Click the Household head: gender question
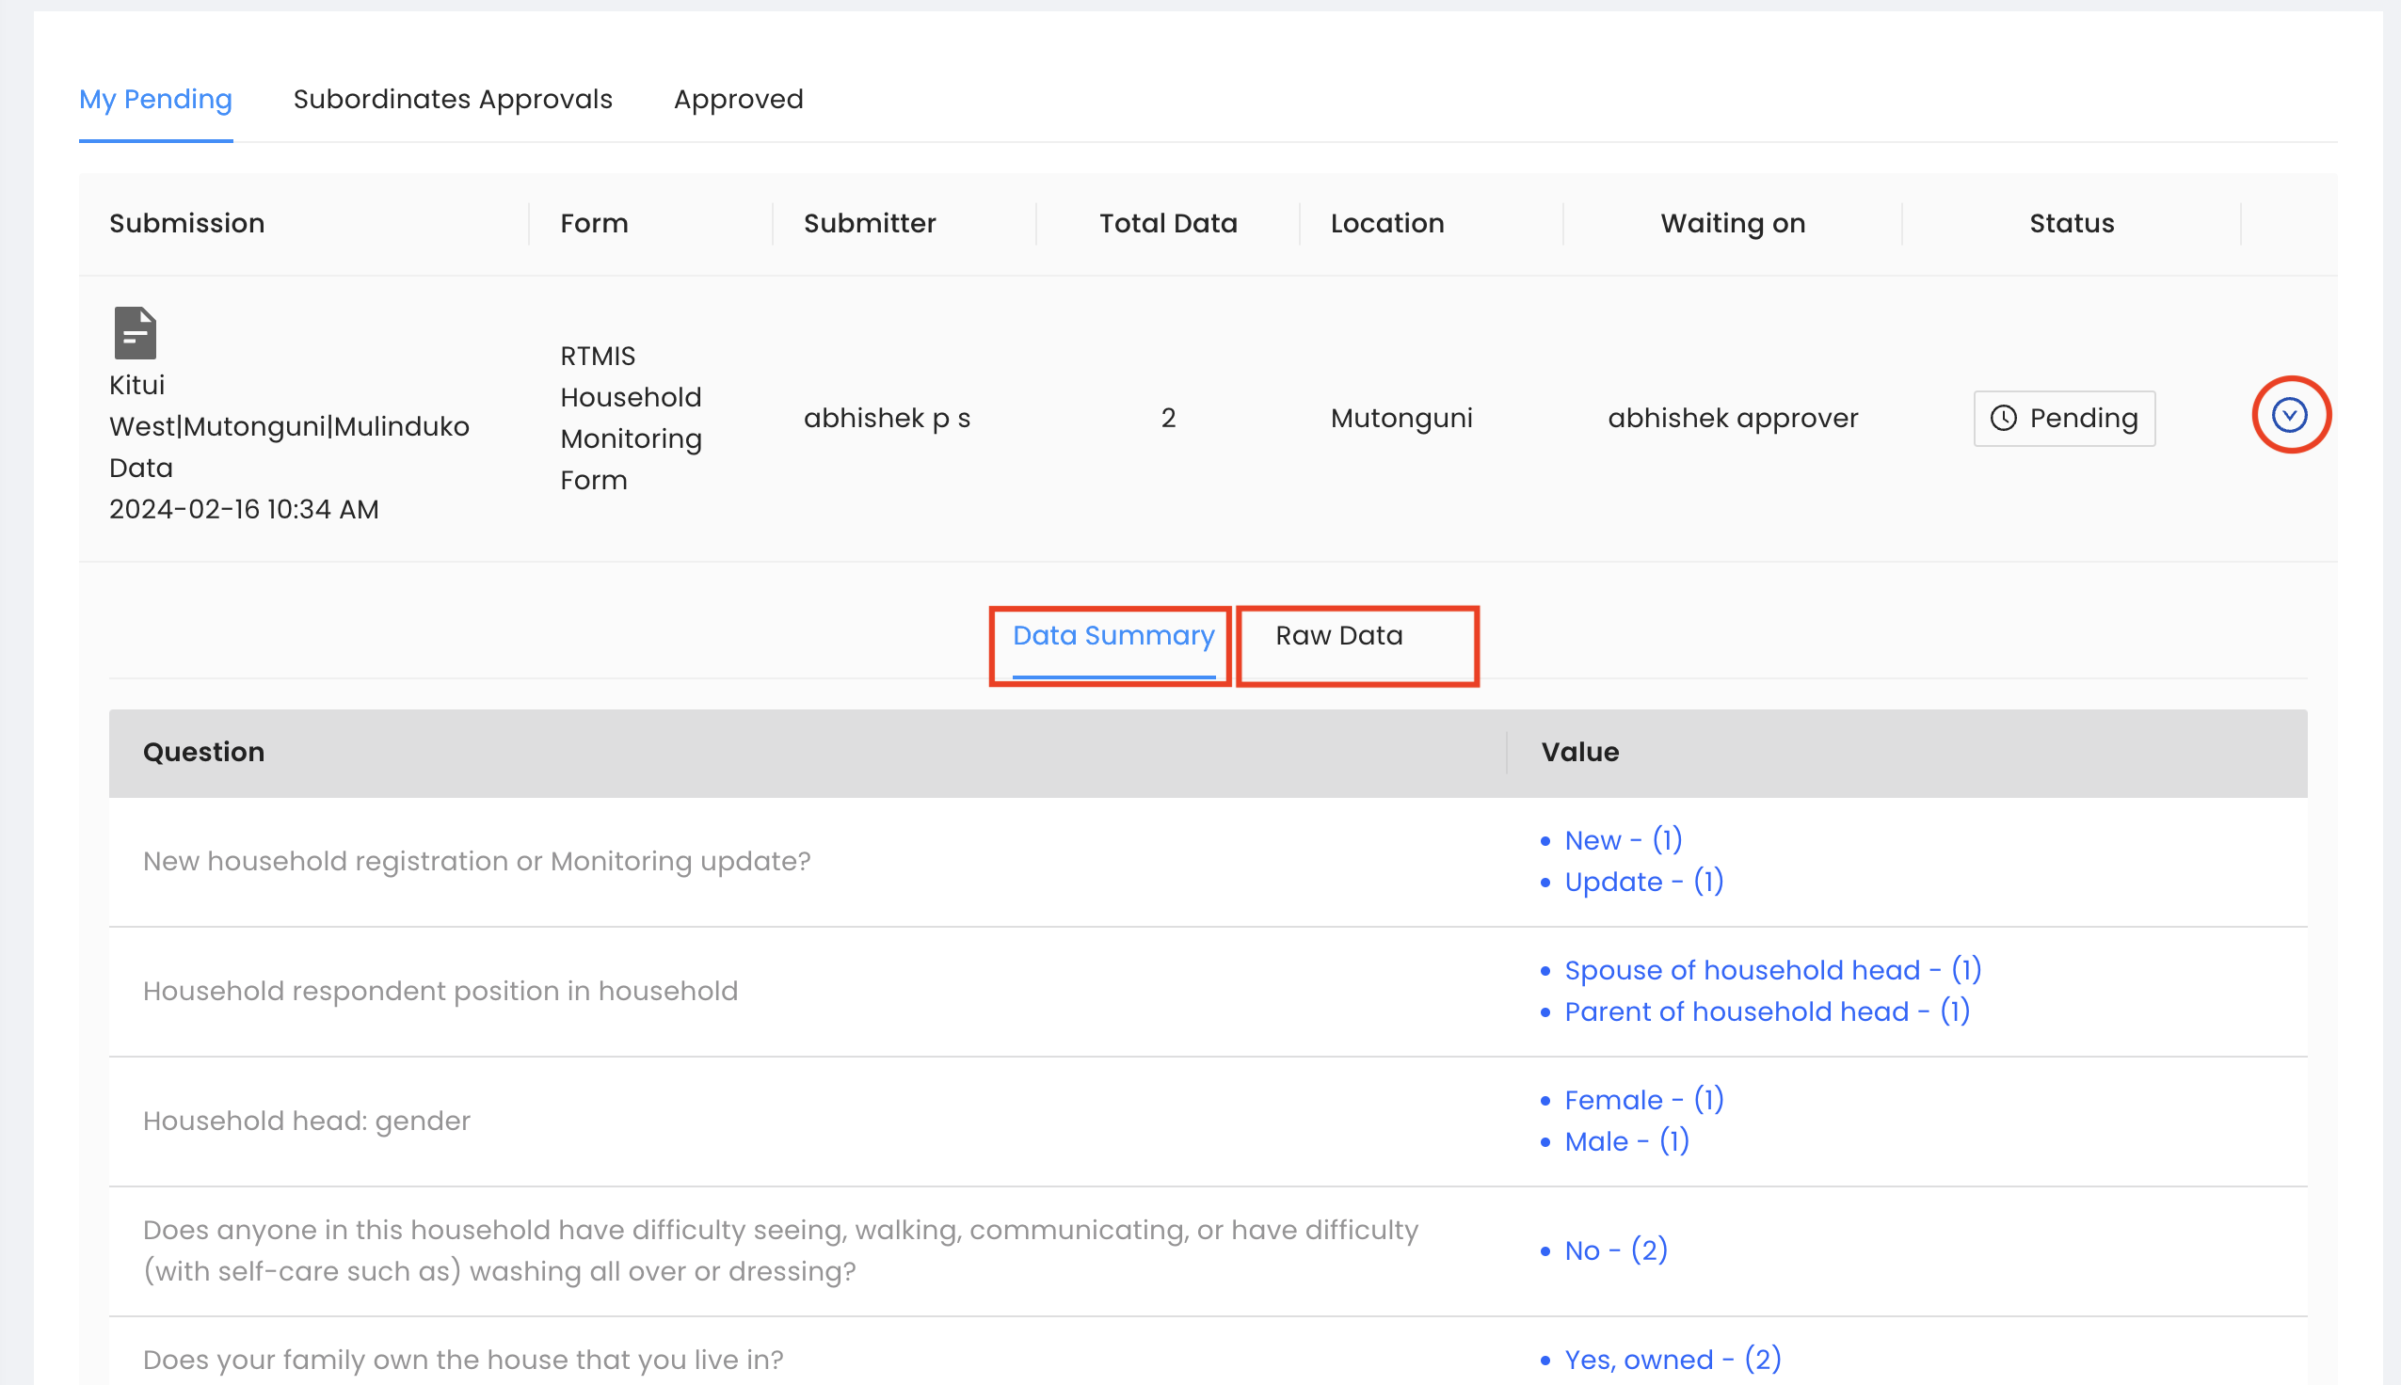 (x=306, y=1122)
